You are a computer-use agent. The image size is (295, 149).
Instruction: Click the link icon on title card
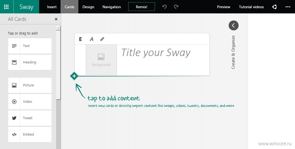(x=102, y=39)
